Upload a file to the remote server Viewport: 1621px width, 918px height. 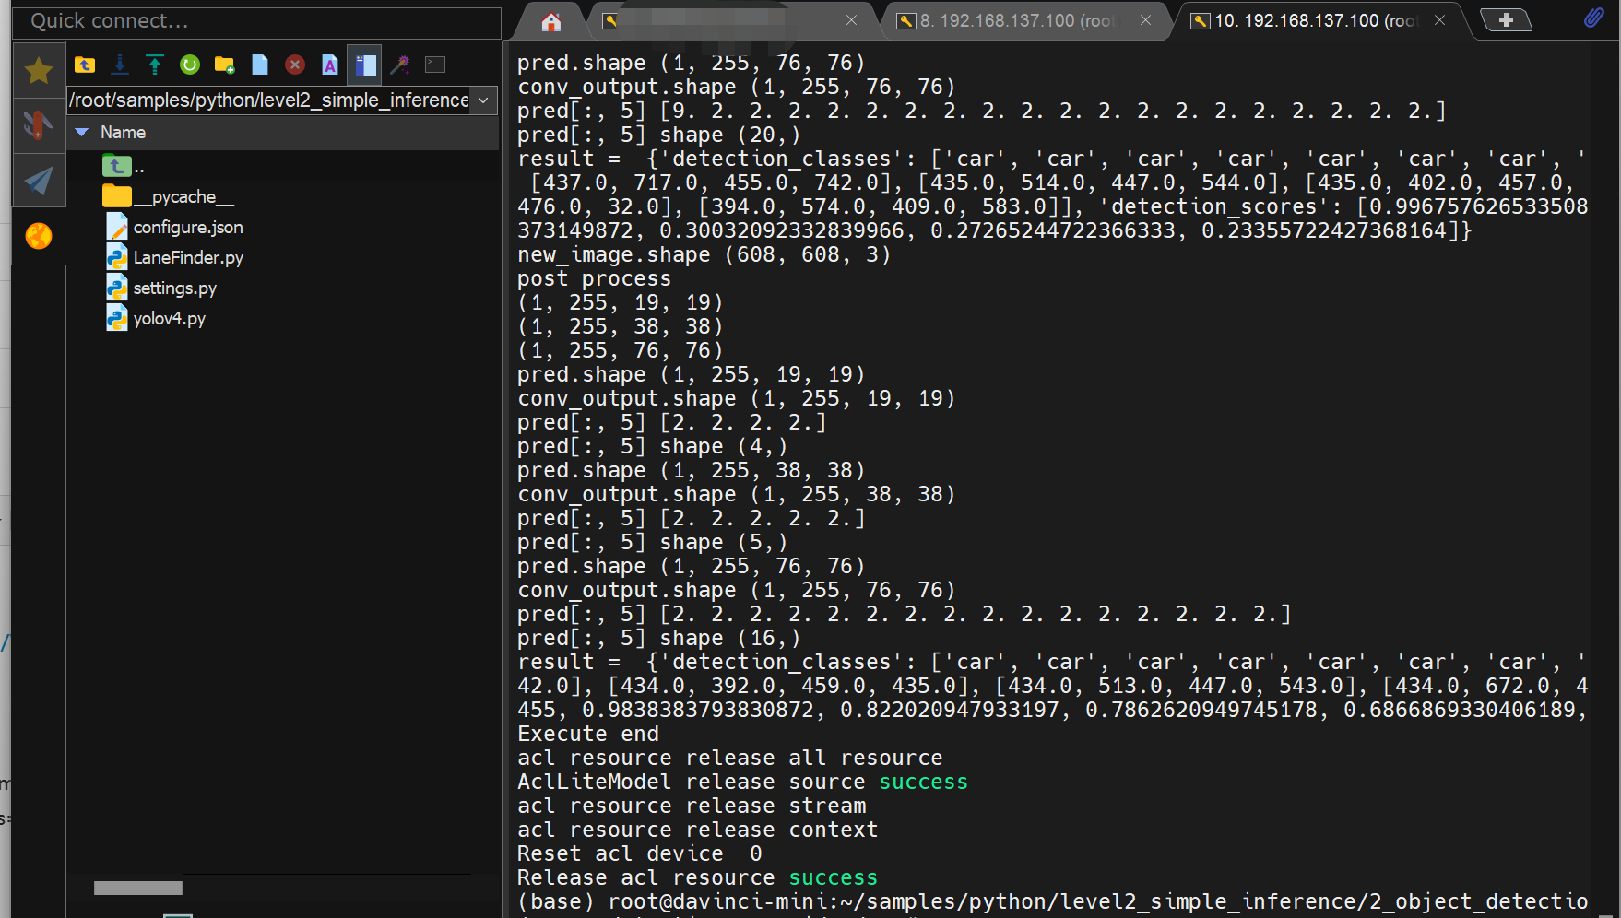click(x=155, y=65)
